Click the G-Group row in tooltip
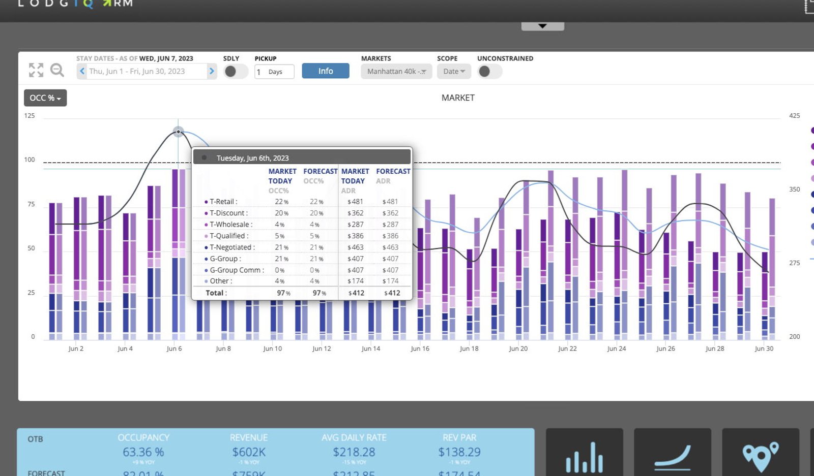Viewport: 814px width, 476px height. pos(302,259)
